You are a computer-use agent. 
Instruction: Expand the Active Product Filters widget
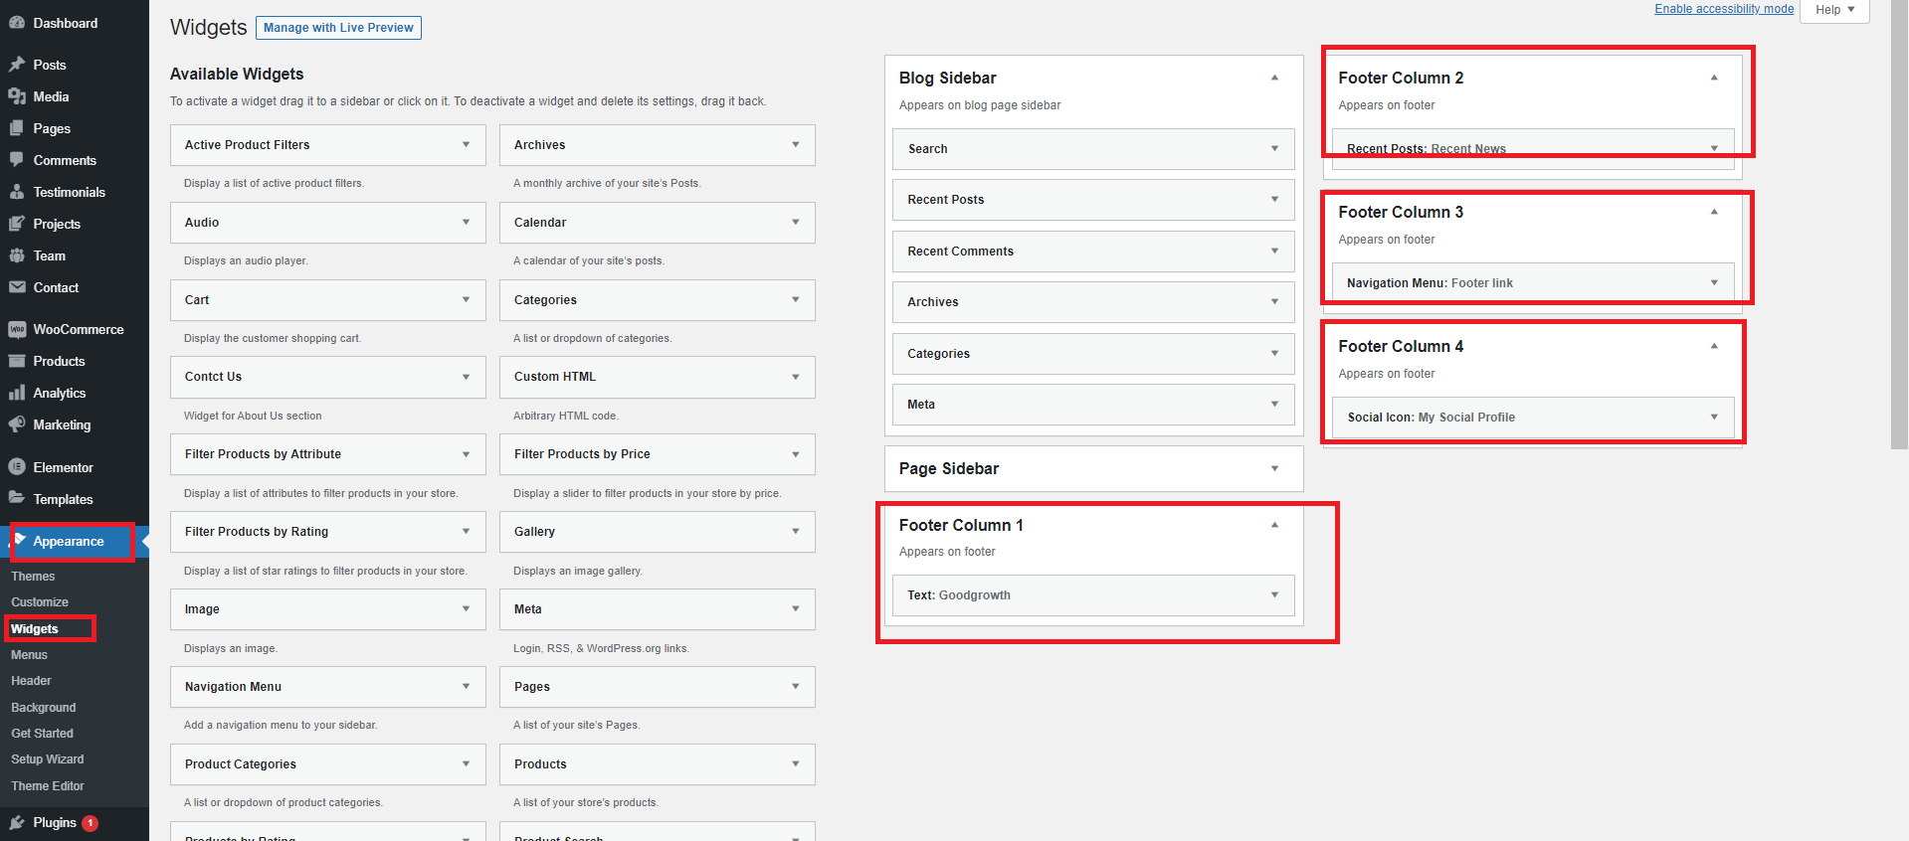[x=466, y=145]
